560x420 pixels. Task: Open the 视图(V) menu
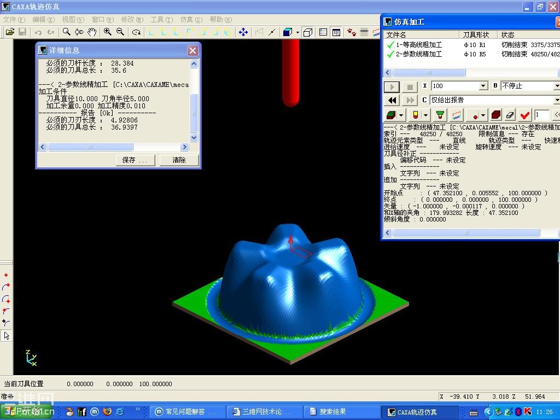(x=73, y=19)
